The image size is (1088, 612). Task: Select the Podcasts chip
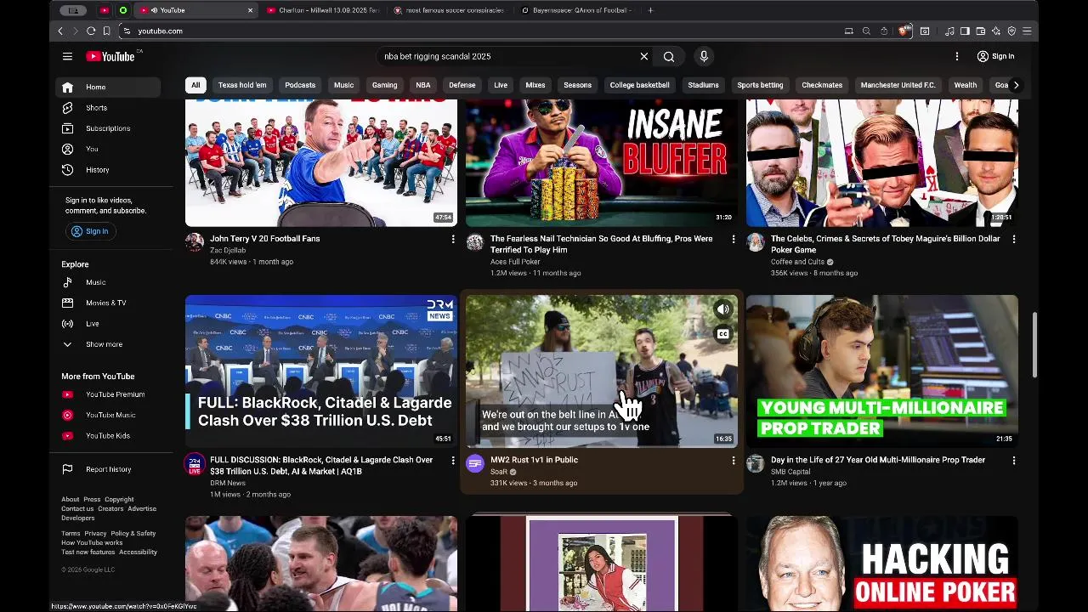[x=300, y=85]
